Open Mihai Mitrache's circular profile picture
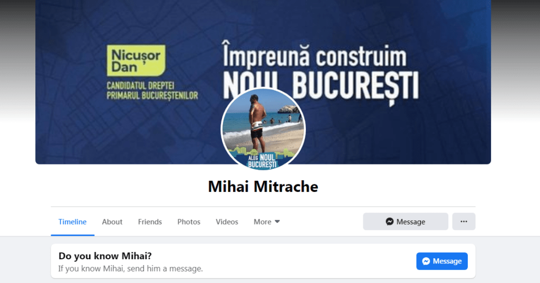 [263, 129]
